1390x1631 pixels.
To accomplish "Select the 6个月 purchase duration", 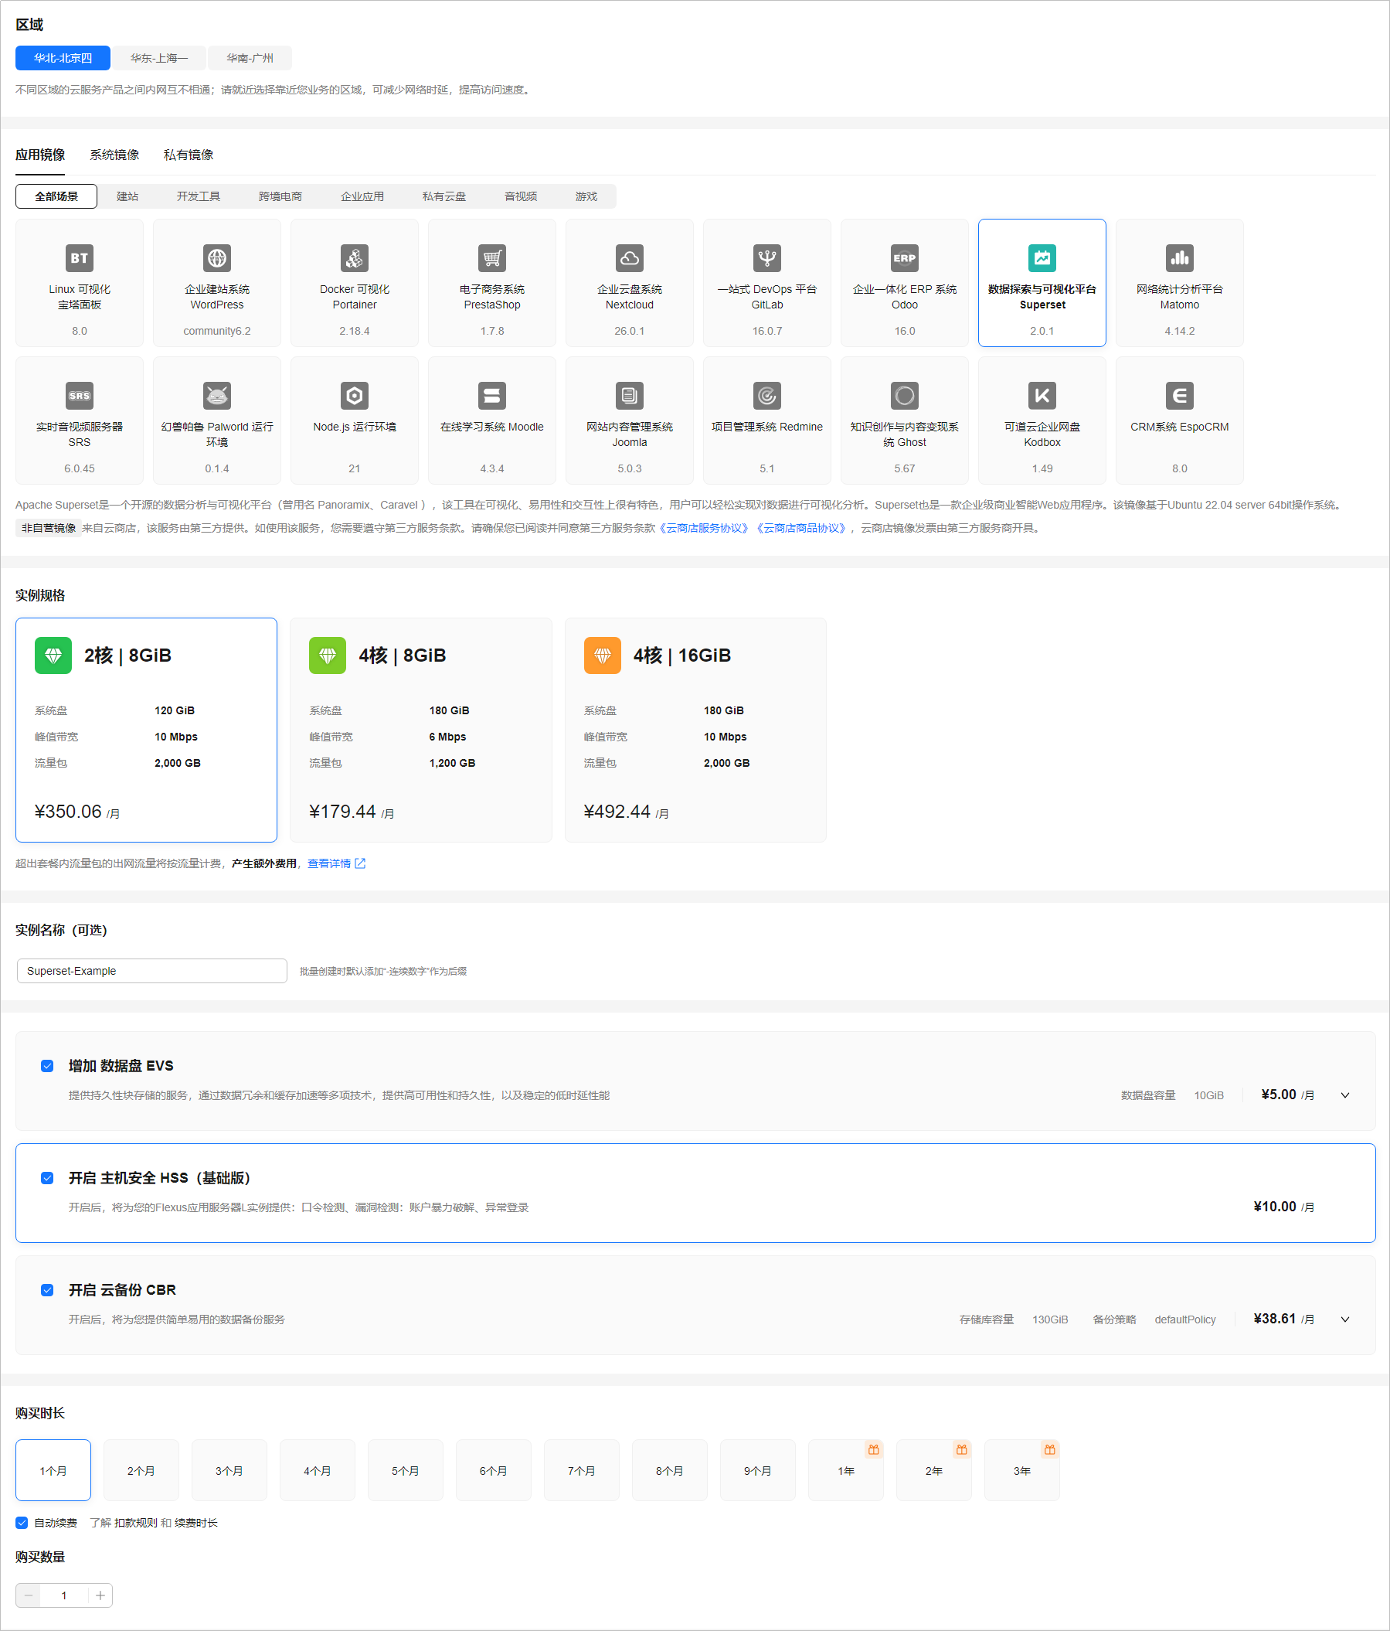I will click(494, 1470).
